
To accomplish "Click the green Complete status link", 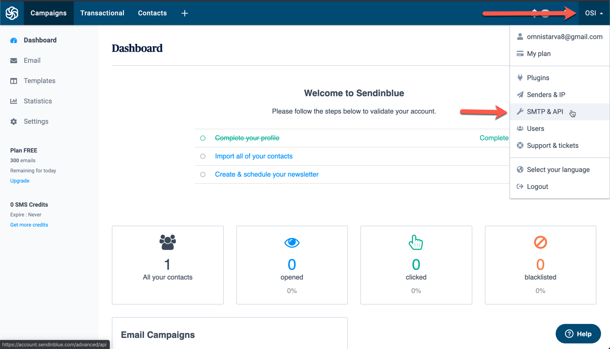I will [494, 138].
